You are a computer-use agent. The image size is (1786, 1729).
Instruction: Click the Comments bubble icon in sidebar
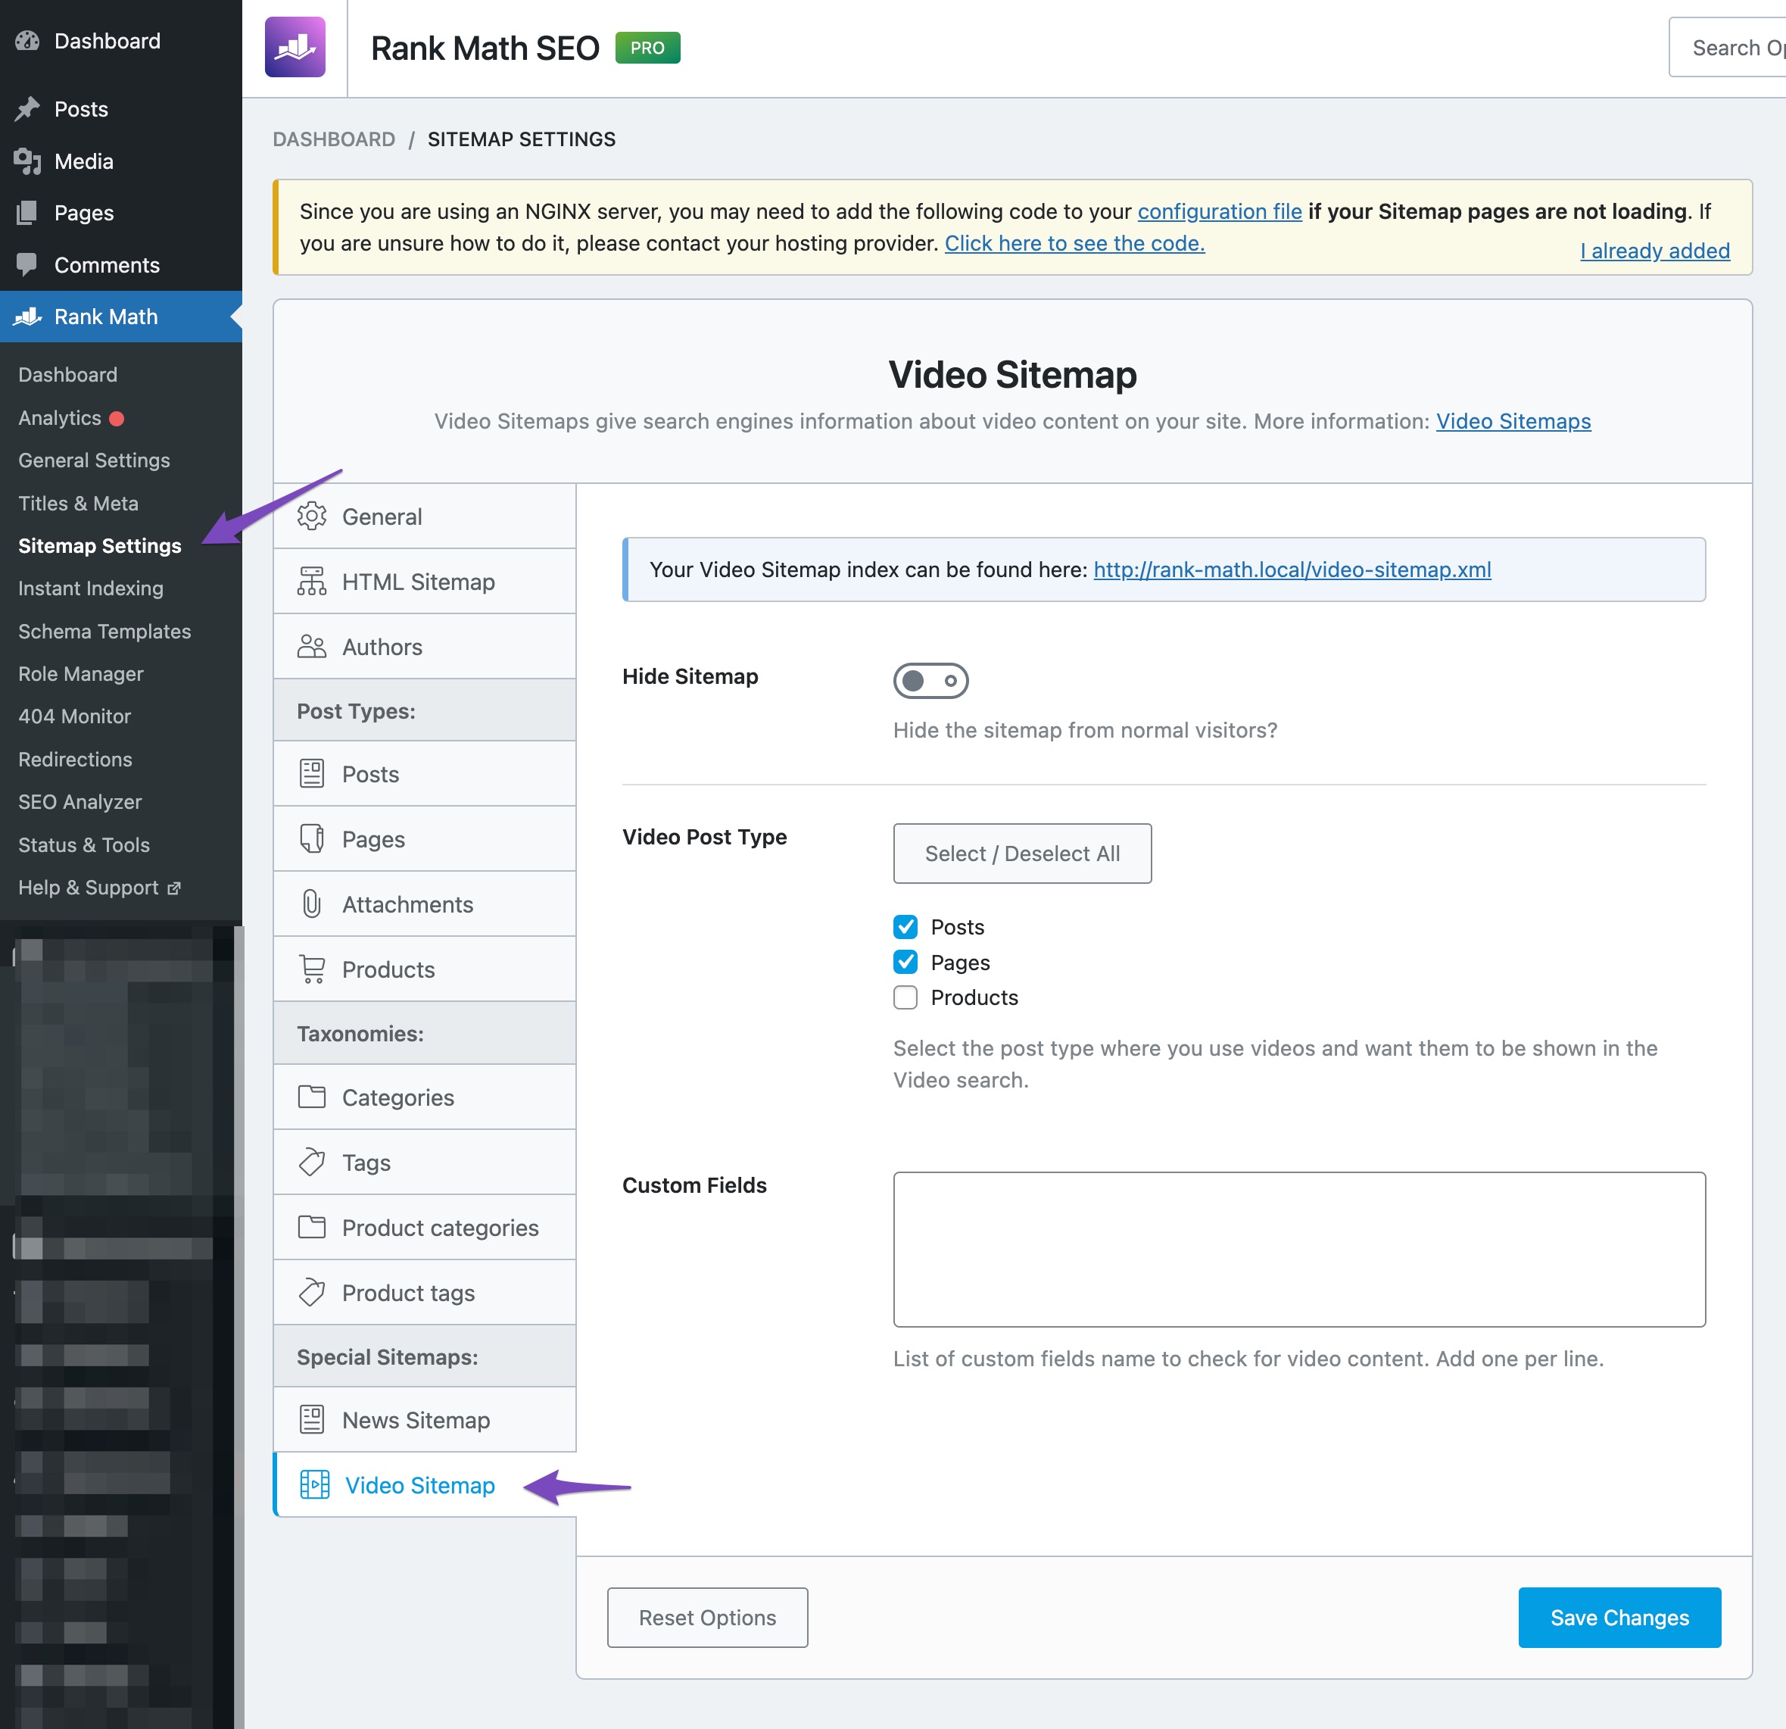click(27, 264)
